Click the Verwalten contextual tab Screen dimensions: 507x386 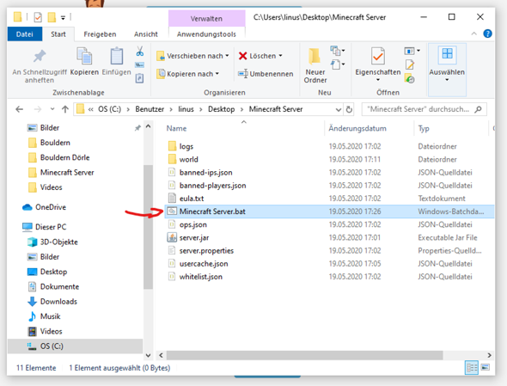(x=206, y=18)
